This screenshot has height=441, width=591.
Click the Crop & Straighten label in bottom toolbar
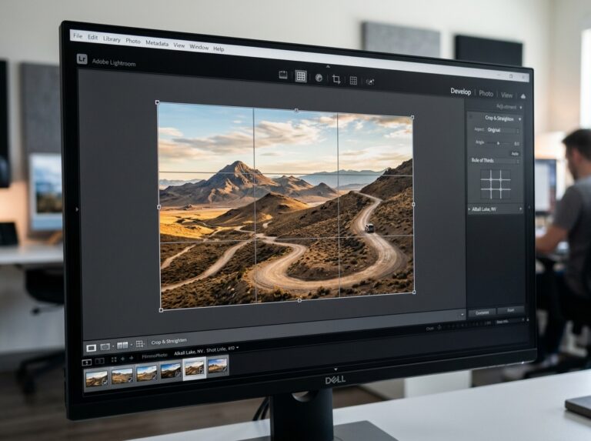coord(169,342)
